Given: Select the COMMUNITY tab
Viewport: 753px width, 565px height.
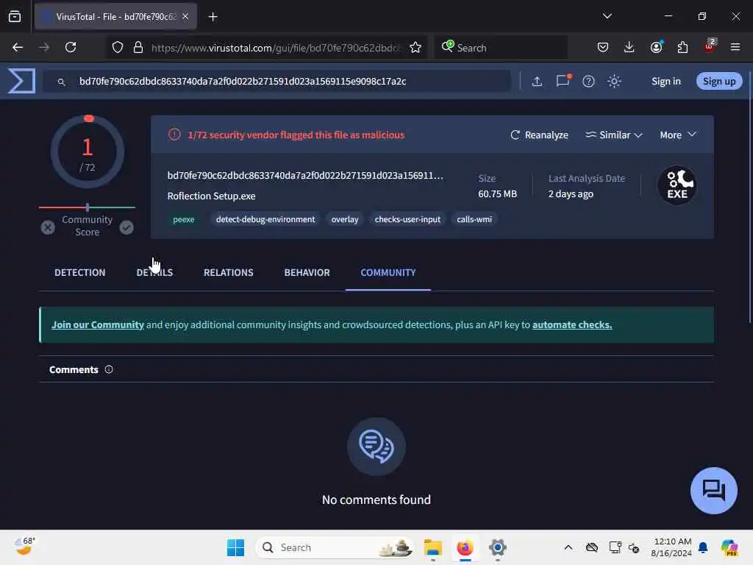Looking at the screenshot, I should click(388, 272).
